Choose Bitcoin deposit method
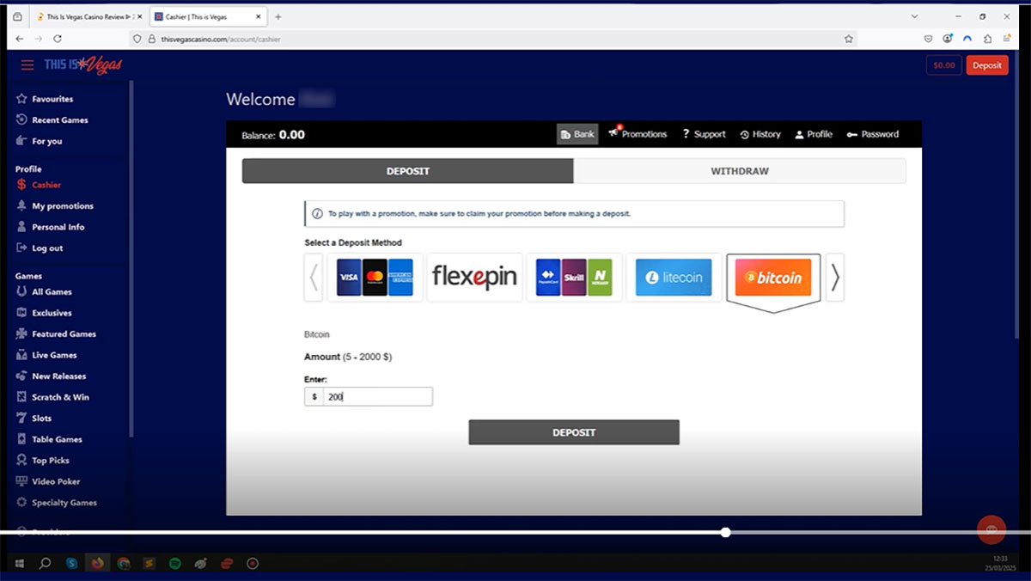The width and height of the screenshot is (1031, 581). [x=773, y=278]
